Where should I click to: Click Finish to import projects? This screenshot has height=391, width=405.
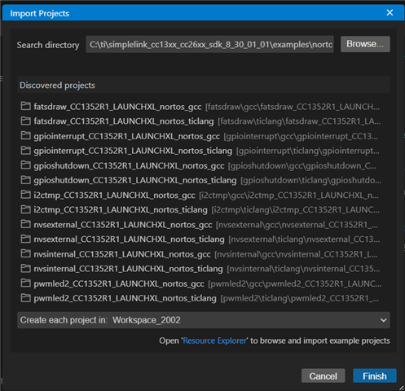pos(375,376)
